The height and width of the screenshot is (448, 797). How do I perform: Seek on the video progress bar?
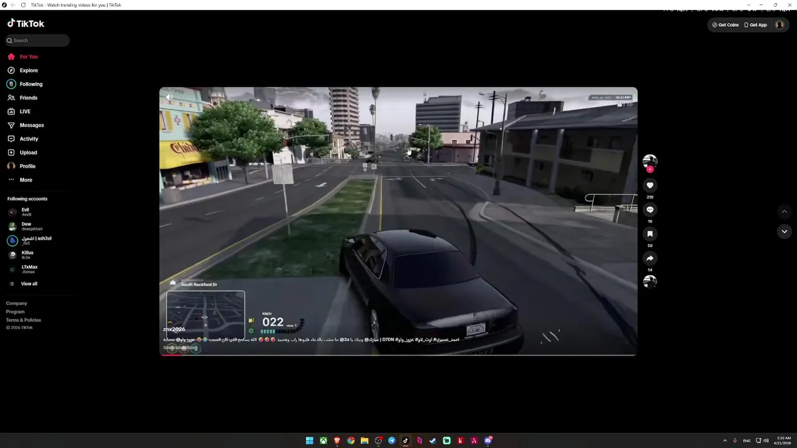pos(398,355)
